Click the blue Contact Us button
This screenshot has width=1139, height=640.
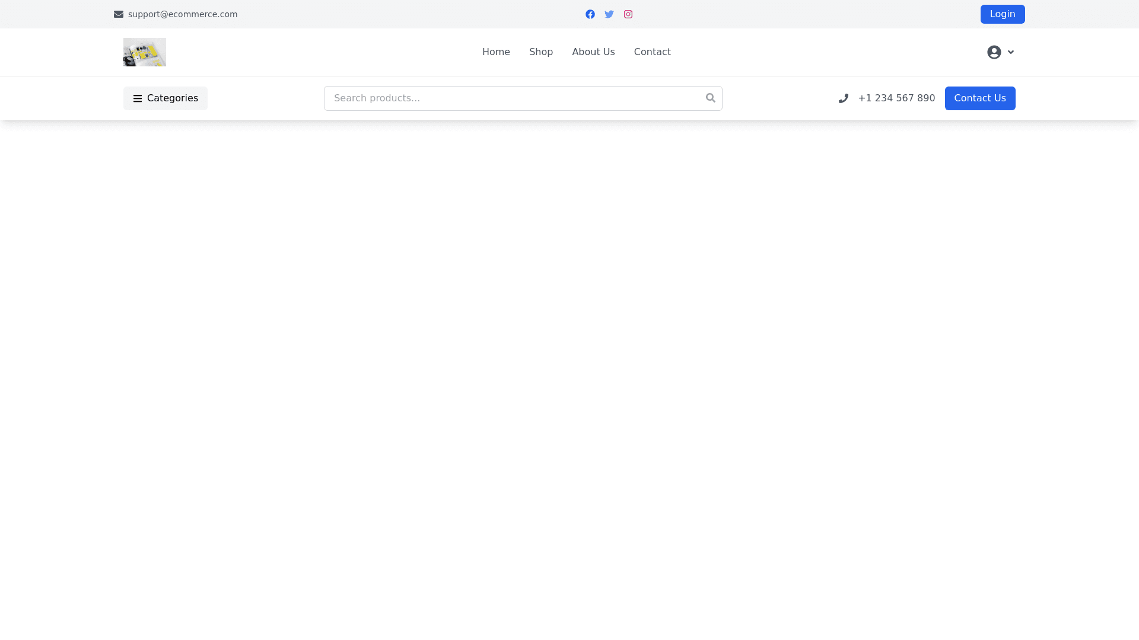(x=979, y=98)
